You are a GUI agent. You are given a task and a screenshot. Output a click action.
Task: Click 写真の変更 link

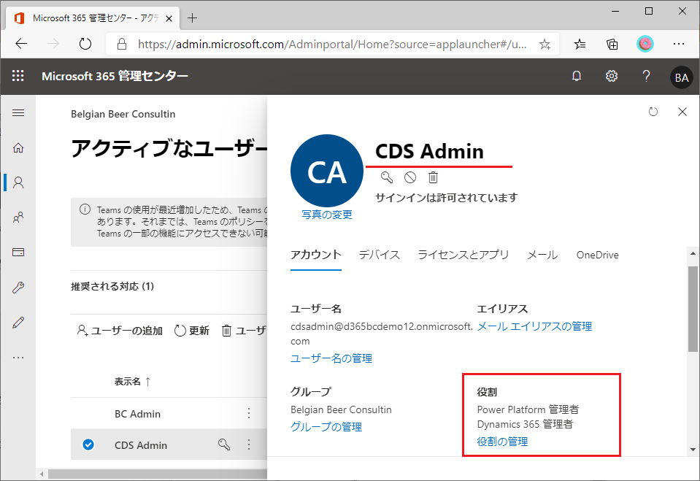[x=327, y=215]
